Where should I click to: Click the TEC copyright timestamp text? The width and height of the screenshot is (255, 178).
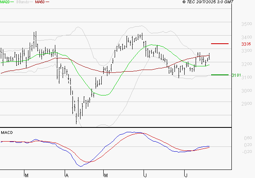coord(208,2)
